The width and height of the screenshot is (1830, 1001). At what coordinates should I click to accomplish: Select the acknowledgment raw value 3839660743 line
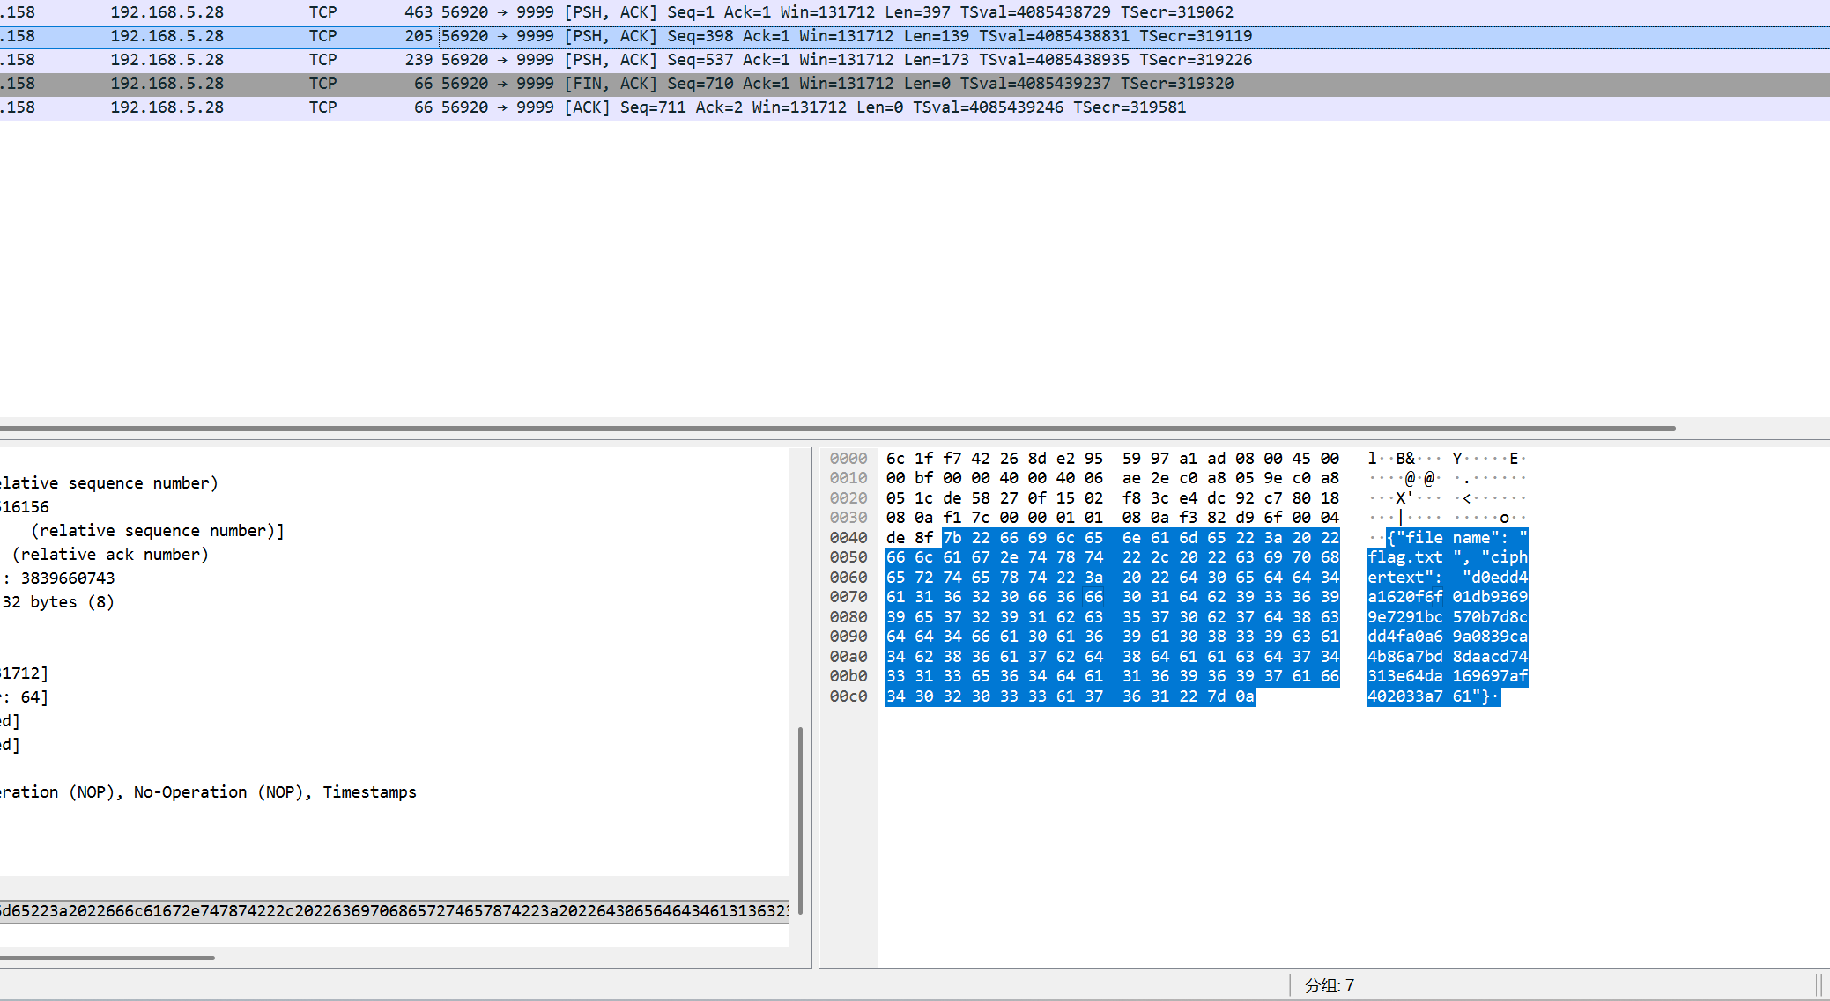(x=67, y=578)
